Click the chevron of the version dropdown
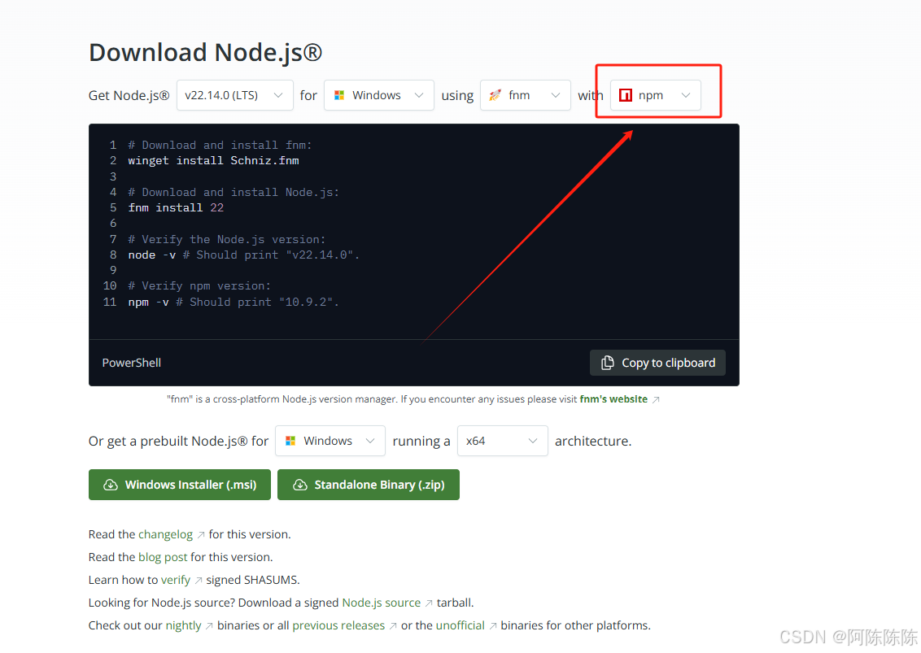The image size is (921, 653). [x=278, y=95]
